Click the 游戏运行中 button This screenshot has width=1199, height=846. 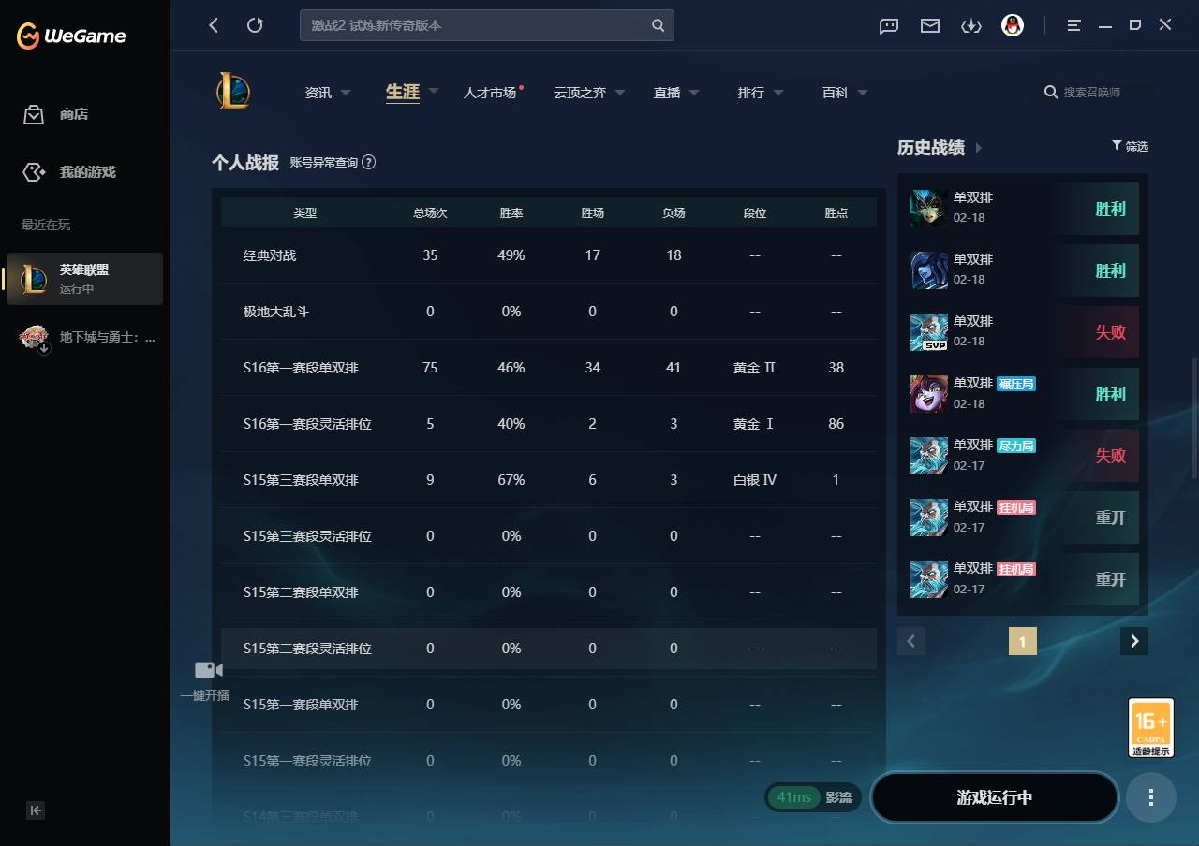[x=995, y=797]
